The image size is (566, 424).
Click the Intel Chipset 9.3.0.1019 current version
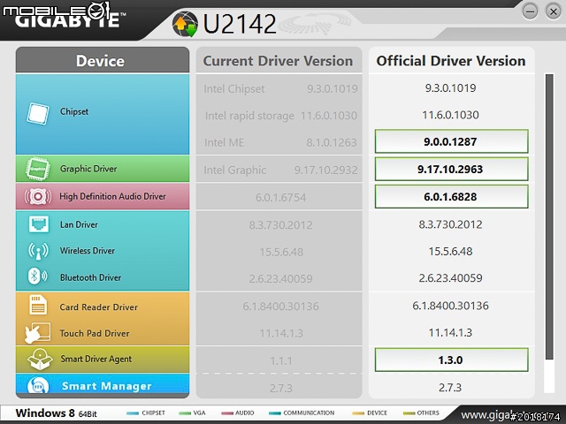click(280, 88)
